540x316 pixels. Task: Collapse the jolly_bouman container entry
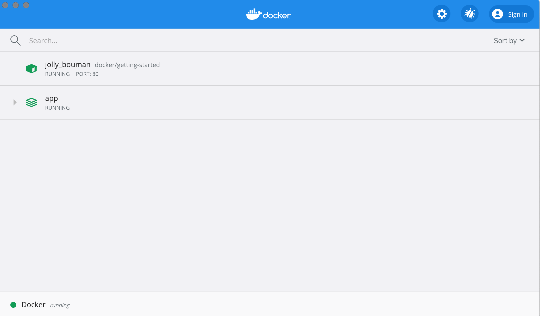coord(15,68)
